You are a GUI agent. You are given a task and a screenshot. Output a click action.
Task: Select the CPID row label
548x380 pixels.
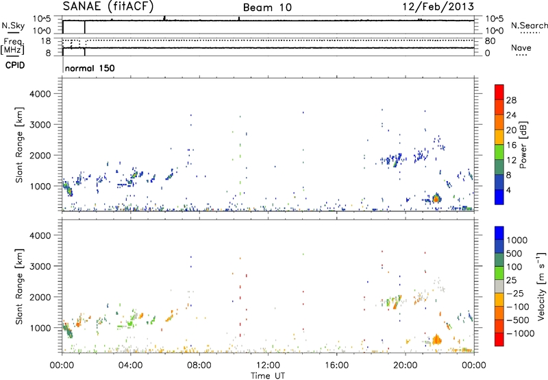coord(14,65)
